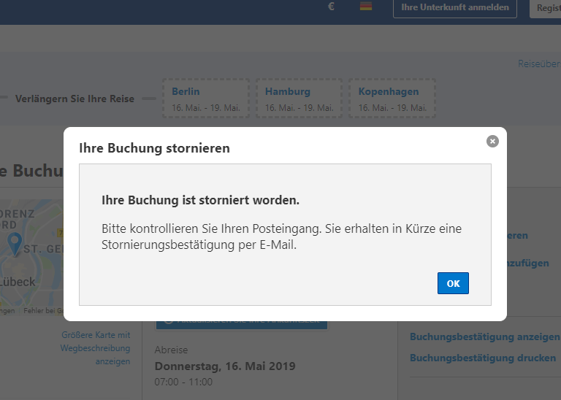This screenshot has width=561, height=400.
Task: Open the Euro currency selector
Action: [331, 7]
